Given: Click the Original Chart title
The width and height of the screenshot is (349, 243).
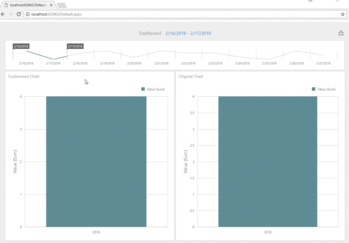Looking at the screenshot, I should point(191,76).
